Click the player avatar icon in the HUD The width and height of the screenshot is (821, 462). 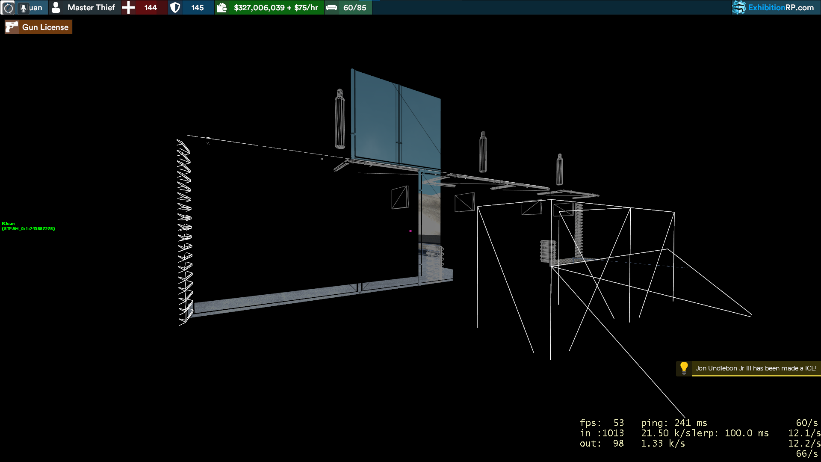coord(8,8)
